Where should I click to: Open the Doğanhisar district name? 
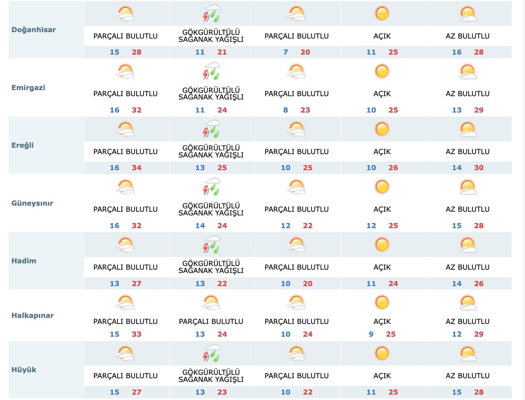tap(33, 30)
